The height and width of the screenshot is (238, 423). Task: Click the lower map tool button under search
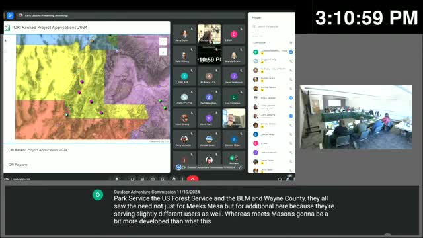[163, 52]
